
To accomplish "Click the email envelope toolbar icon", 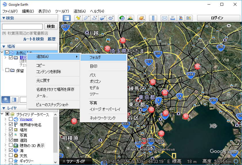I will [165, 18].
